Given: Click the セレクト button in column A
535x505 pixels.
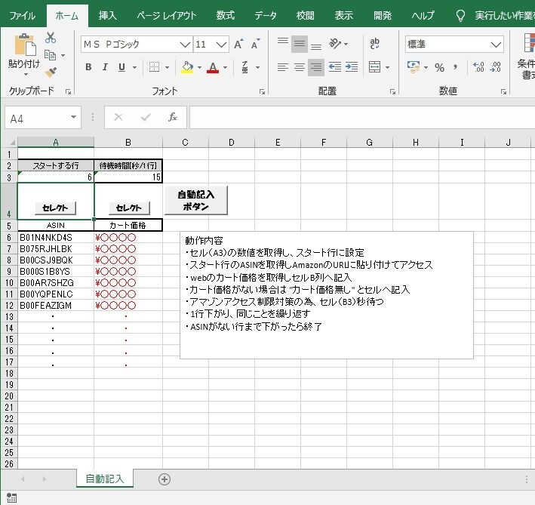Looking at the screenshot, I should pyautogui.click(x=55, y=208).
